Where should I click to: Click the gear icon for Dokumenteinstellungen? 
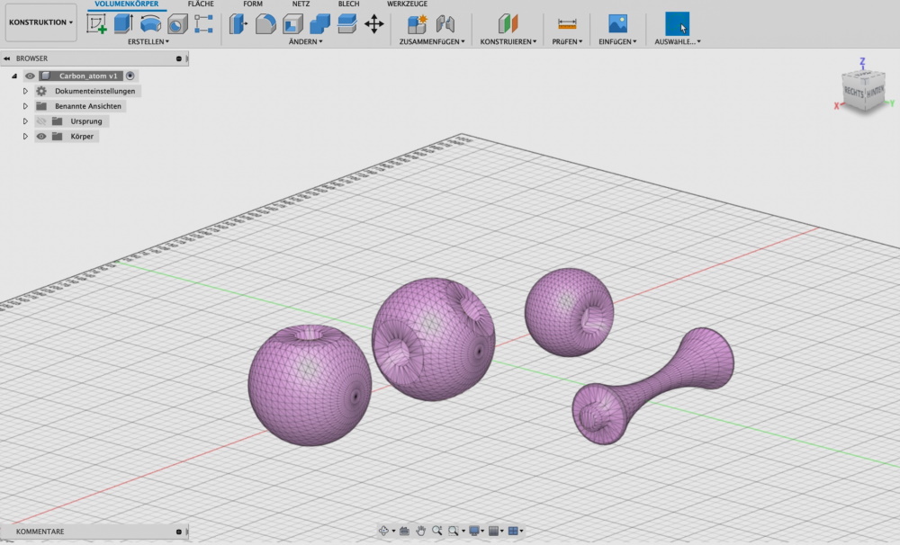click(x=41, y=91)
